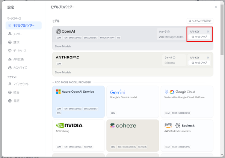Click the Anthropic API-KEY status indicator
This screenshot has height=158, width=225.
coord(208,57)
